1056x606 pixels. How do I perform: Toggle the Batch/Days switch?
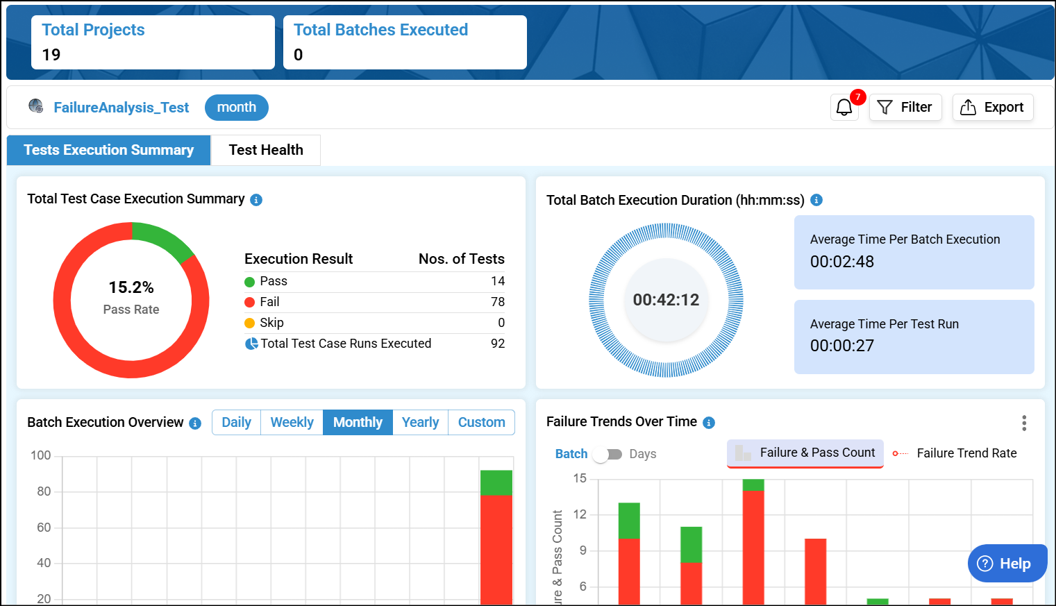point(607,455)
